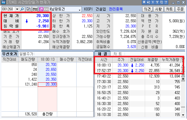The image size is (187, 120).
Task: Click the gray 100 margin badge
Action: [x=46, y=9]
